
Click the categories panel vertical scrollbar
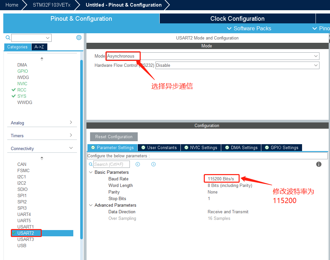pyautogui.click(x=82, y=149)
